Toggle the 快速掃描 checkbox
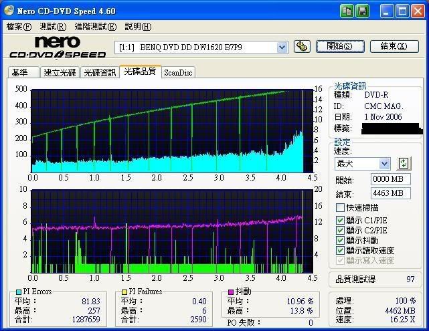This screenshot has width=429, height=331. point(340,208)
